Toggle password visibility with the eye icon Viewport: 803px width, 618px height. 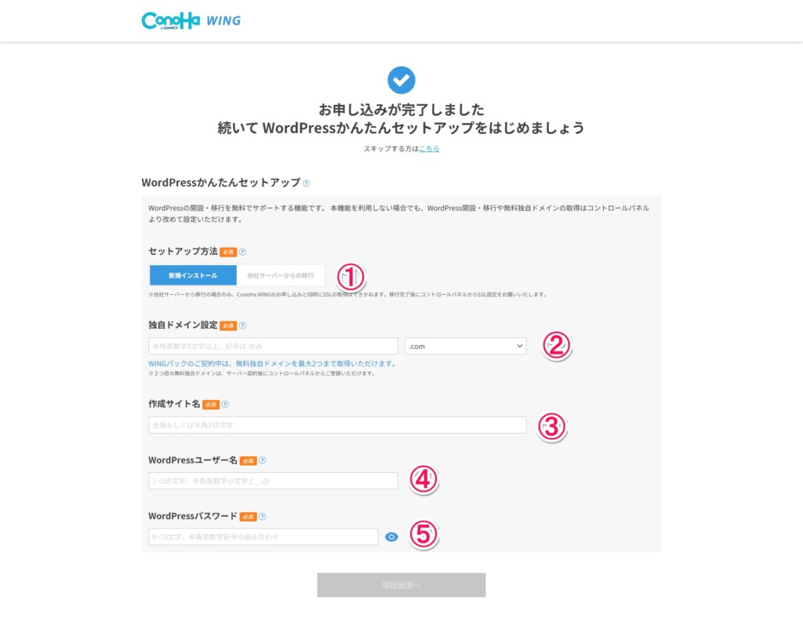pyautogui.click(x=391, y=536)
